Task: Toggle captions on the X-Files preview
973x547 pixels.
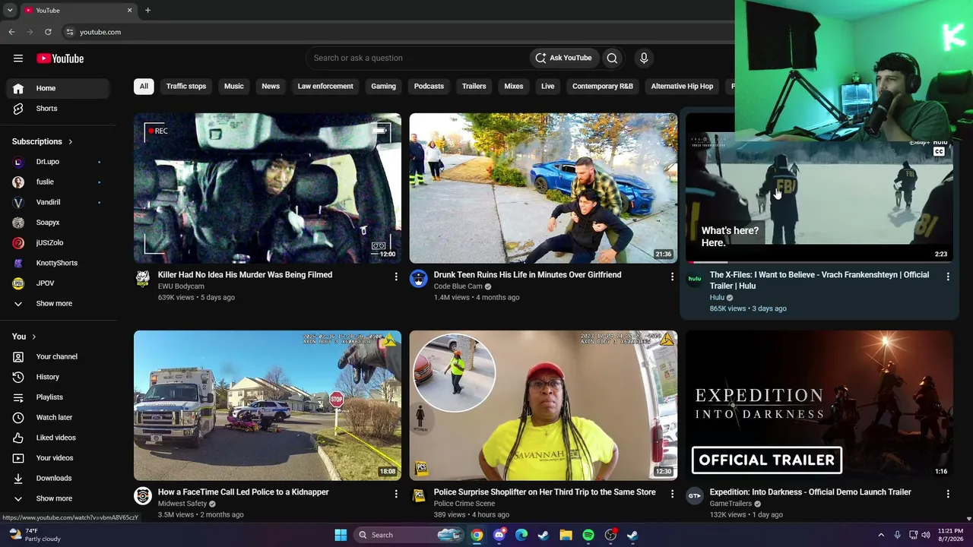Action: 939,152
